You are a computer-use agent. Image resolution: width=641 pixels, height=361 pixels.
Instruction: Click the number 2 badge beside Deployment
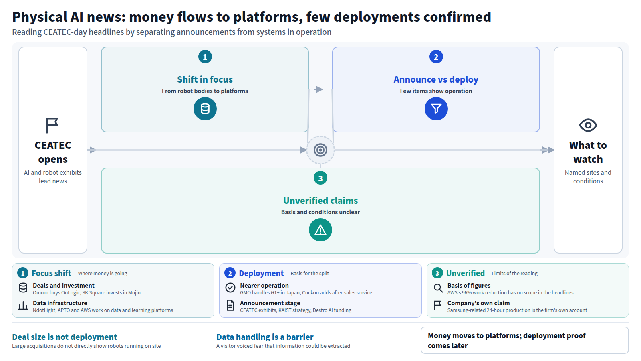230,273
